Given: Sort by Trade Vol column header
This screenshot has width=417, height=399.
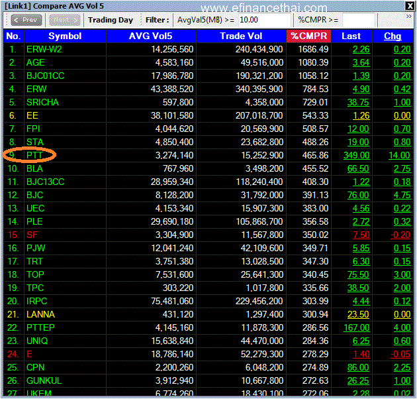Looking at the screenshot, I should pos(241,36).
